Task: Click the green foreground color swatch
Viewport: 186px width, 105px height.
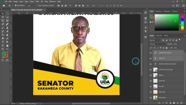Action: click(4, 53)
